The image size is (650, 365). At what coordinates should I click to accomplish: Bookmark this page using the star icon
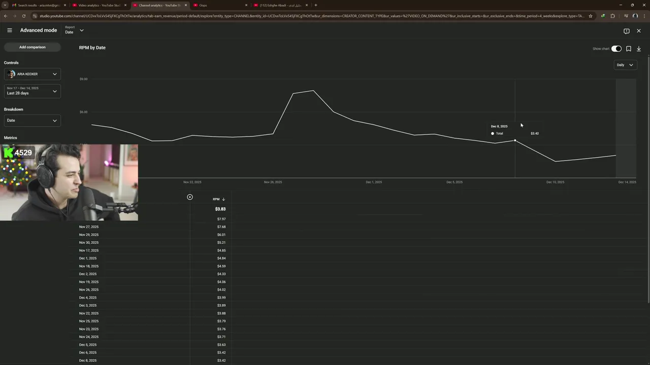[591, 16]
